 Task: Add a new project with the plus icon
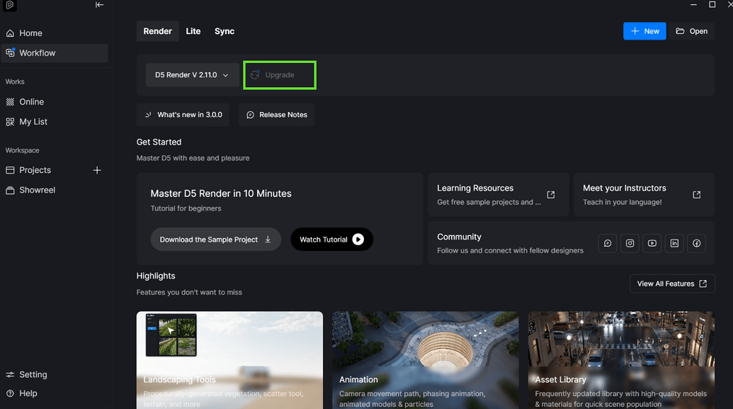coord(97,170)
